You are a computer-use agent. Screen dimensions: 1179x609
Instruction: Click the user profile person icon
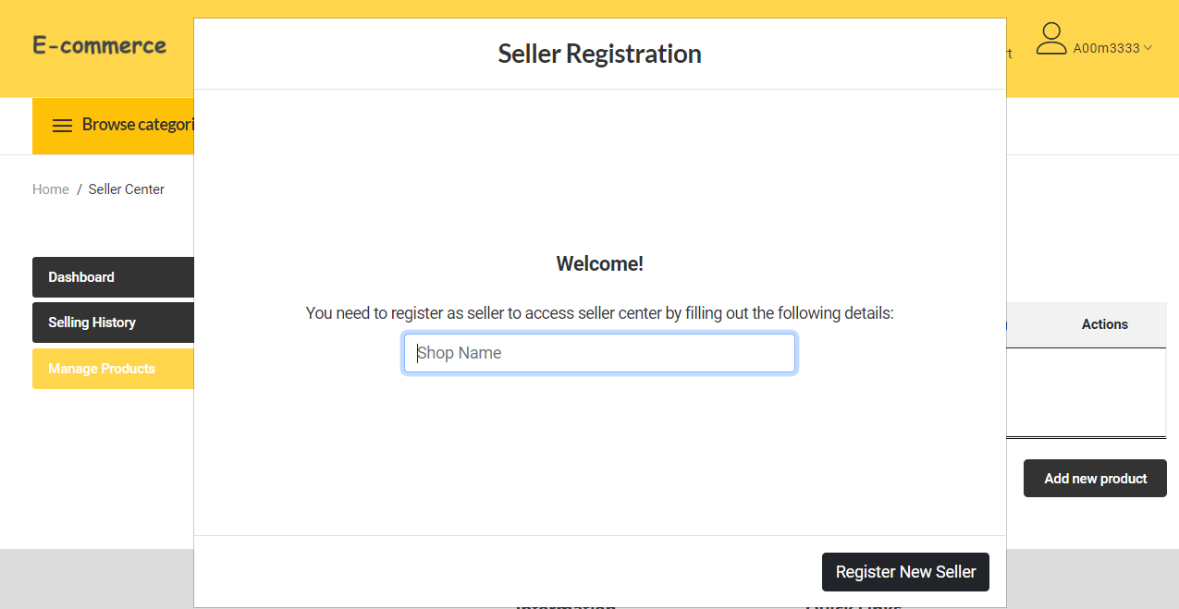point(1051,39)
